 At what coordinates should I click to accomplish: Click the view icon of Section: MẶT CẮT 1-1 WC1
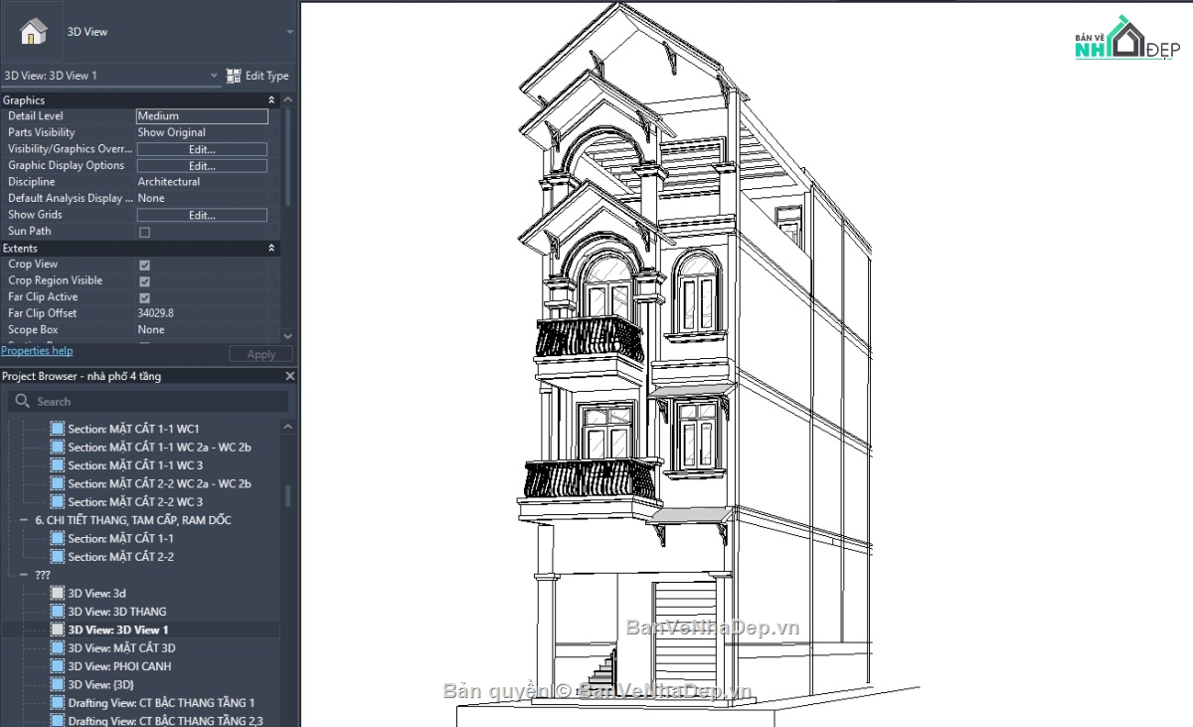pos(57,429)
